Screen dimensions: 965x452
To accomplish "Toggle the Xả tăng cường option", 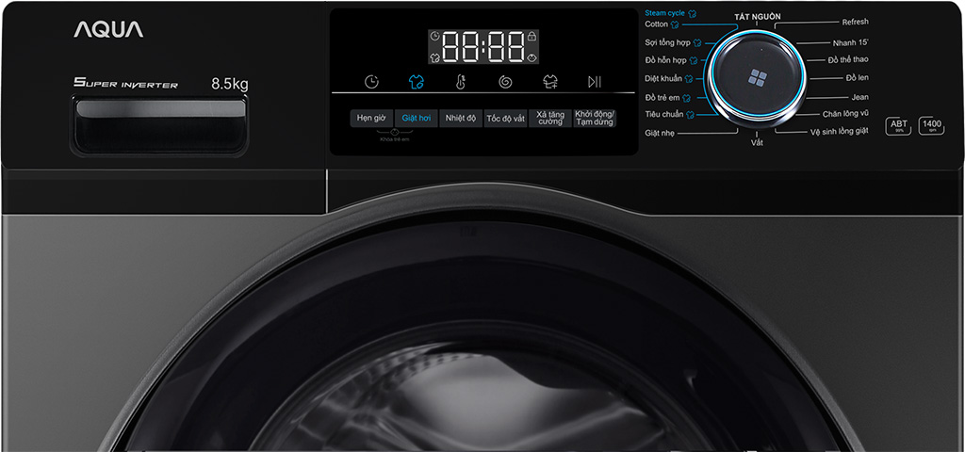I will point(549,119).
